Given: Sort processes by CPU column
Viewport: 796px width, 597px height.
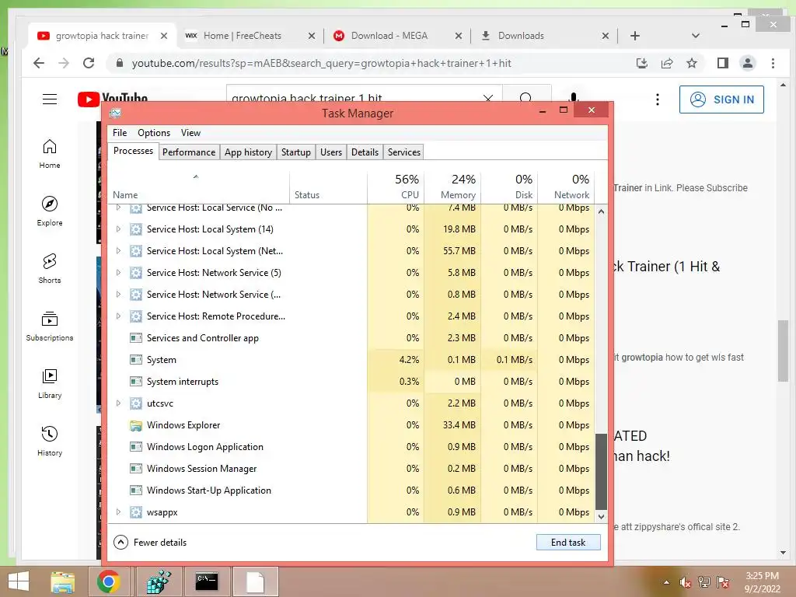Looking at the screenshot, I should (396, 187).
